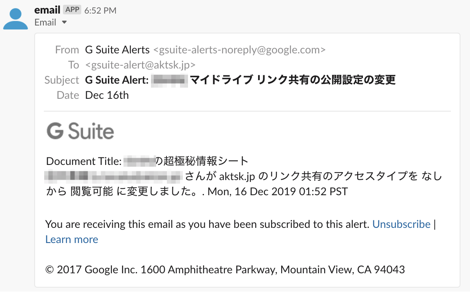Screen dimensions: 470x294
Task: Click the APP badge beside email
Action: [72, 10]
